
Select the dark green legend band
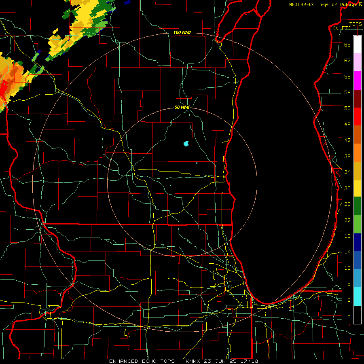tap(357, 206)
